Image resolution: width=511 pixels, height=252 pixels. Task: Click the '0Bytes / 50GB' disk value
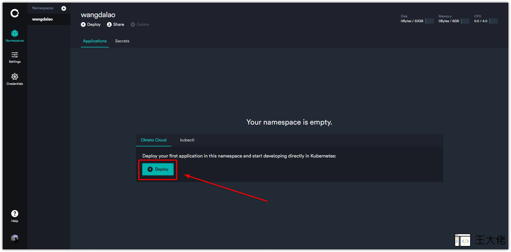[x=412, y=21]
